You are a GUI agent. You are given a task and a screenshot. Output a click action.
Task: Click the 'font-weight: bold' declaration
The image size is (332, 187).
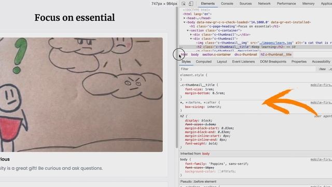coord(201,143)
